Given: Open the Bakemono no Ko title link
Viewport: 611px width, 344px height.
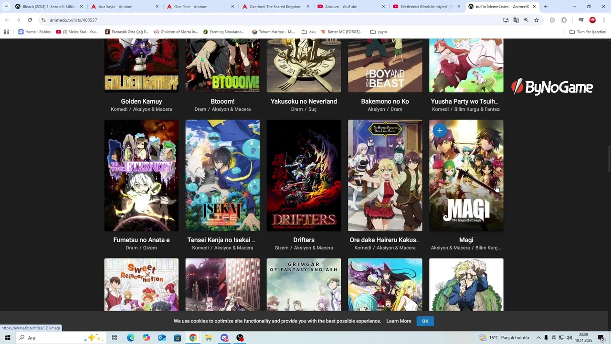Looking at the screenshot, I should point(385,101).
